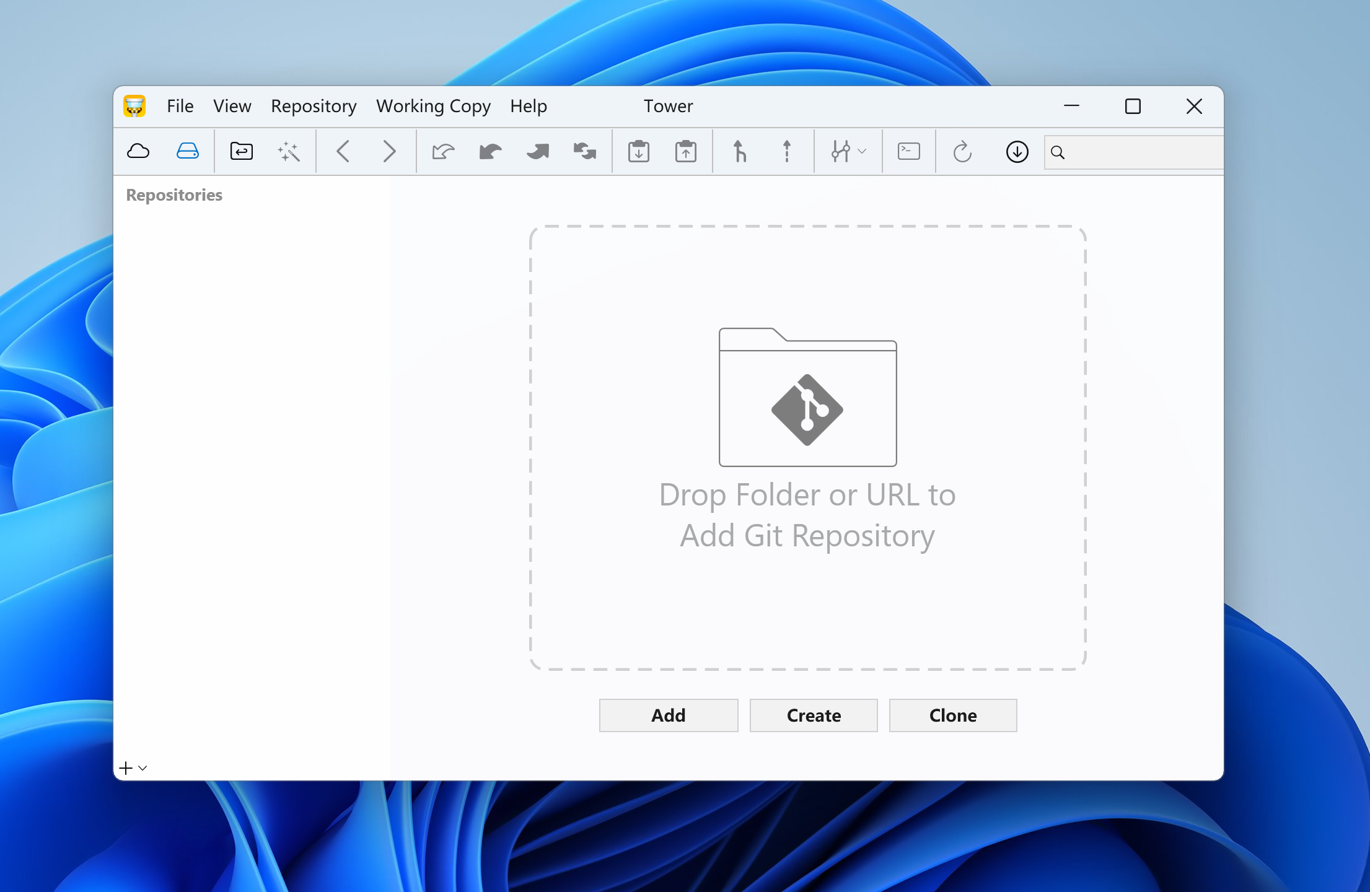The image size is (1370, 892).
Task: Click the download update circle icon
Action: point(1017,151)
